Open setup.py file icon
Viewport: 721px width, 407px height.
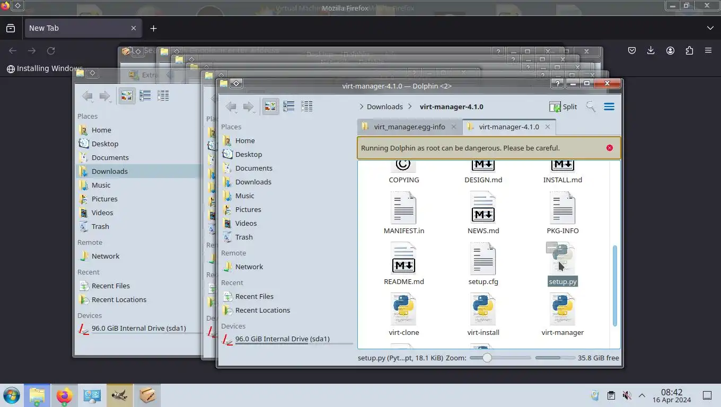click(x=562, y=258)
